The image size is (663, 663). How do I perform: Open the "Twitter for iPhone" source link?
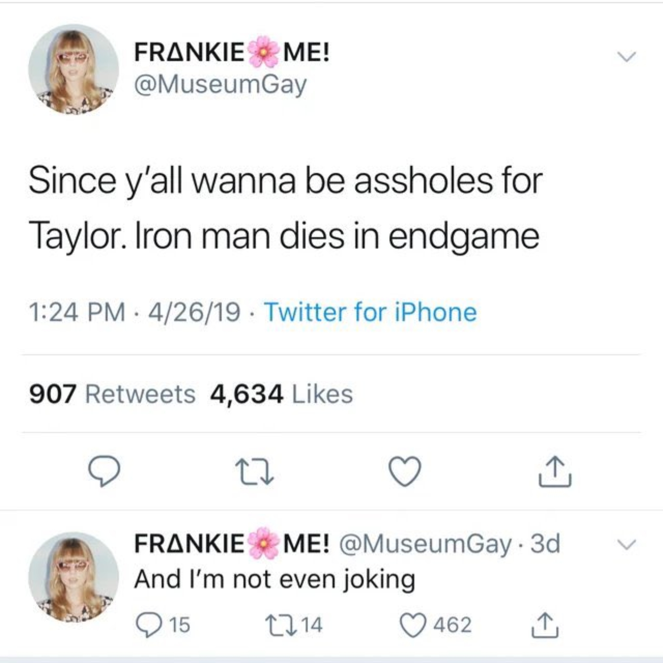pos(370,312)
